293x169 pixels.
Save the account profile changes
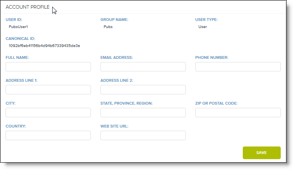tap(262, 153)
